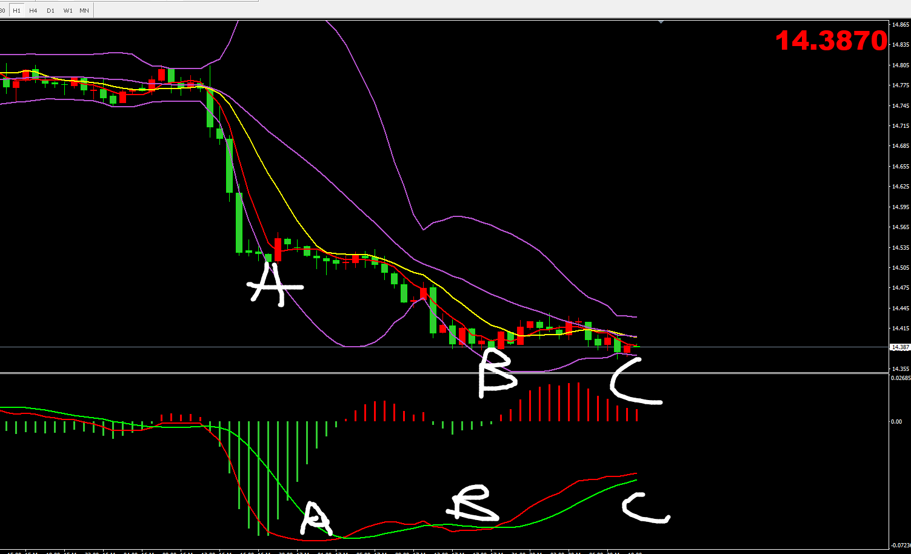Viewport: 911px width, 554px height.
Task: Click the 14.355 price scale label
Action: [x=901, y=369]
